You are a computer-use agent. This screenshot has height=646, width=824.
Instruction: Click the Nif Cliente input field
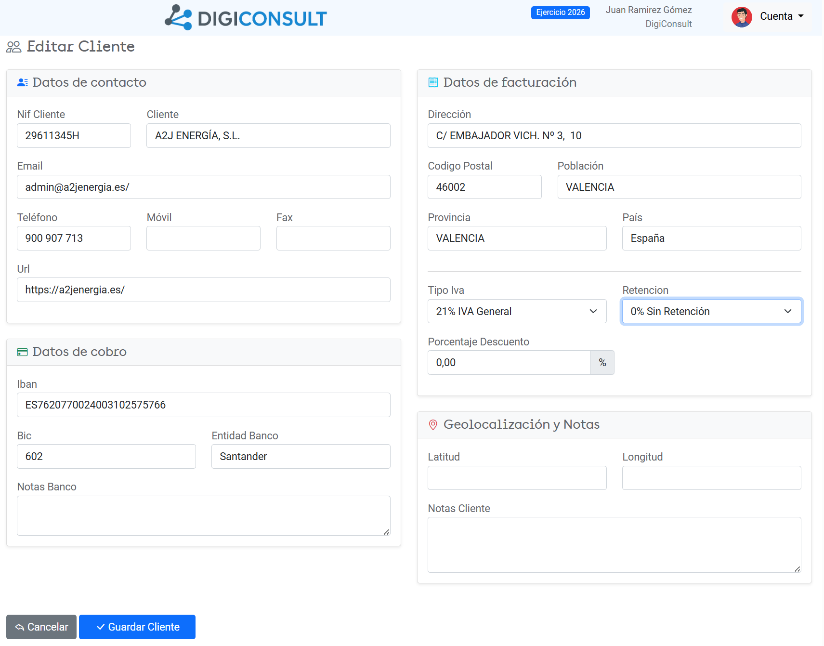74,136
